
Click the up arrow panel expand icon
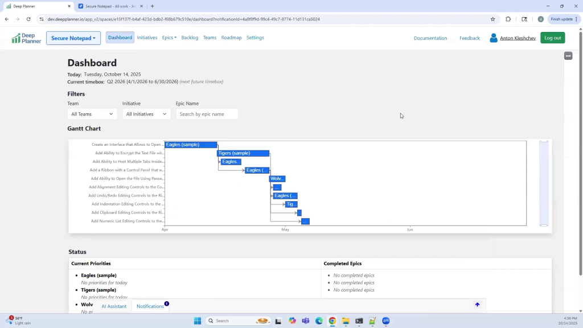tap(477, 305)
